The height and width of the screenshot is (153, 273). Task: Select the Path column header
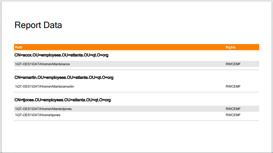point(19,47)
